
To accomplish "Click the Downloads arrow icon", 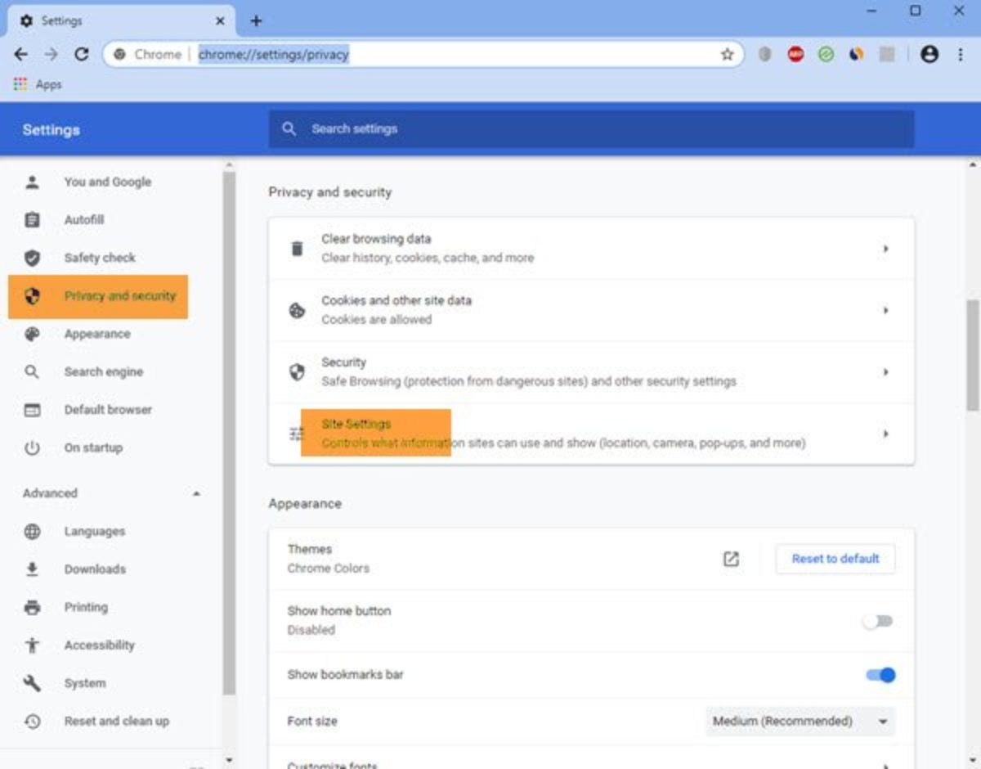I will click(x=32, y=569).
